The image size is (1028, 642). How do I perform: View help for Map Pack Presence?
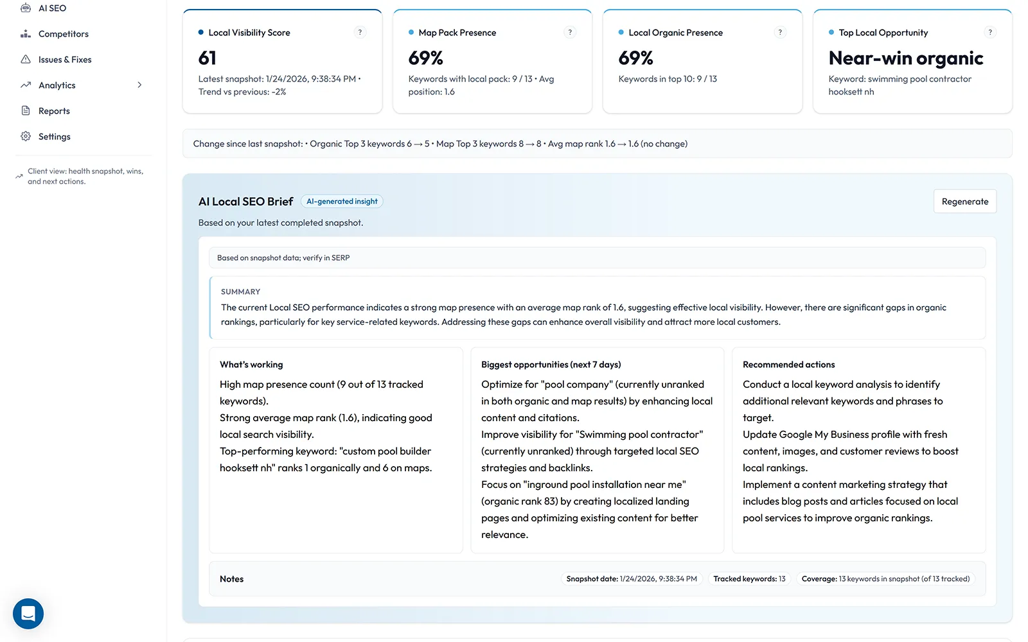click(x=570, y=31)
